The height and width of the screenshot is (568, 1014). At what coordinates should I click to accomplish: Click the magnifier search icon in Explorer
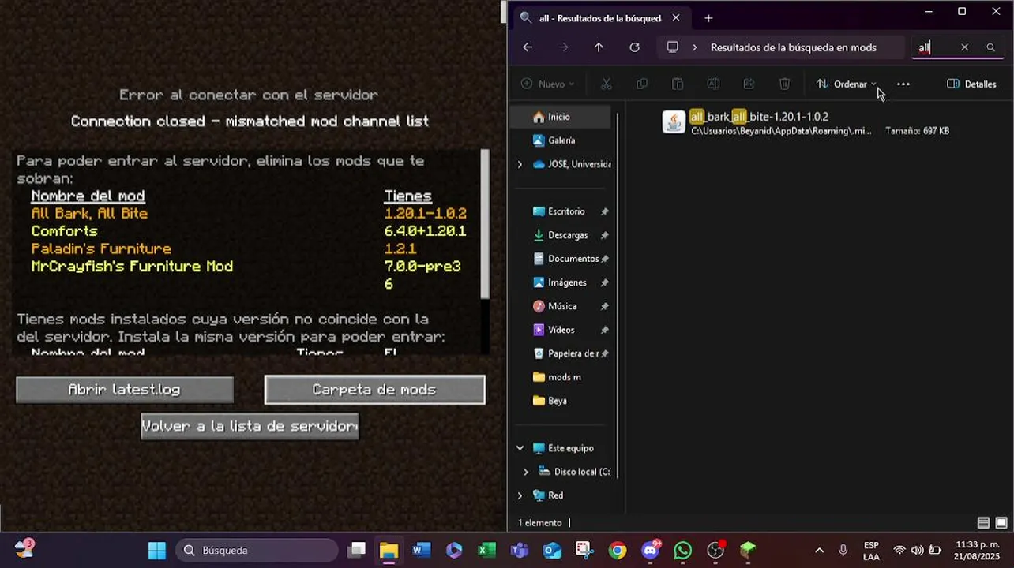coord(990,47)
